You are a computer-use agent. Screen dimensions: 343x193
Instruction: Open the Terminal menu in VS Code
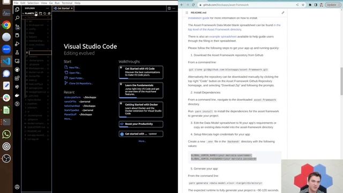pos(67,3)
